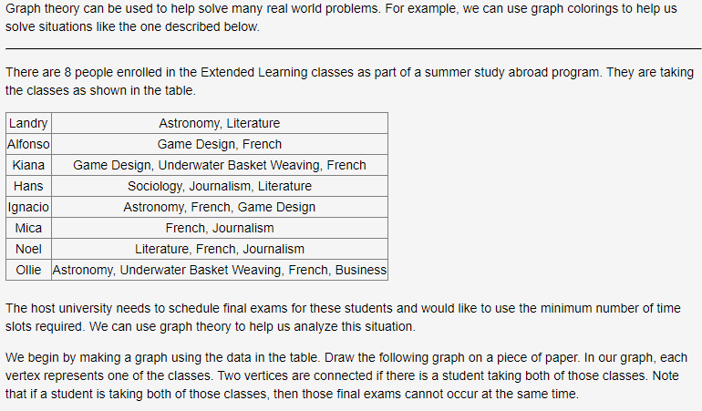Screen dimensions: 702x411
Task: Click the 'Astronomy, Literature' class cell
Action: click(220, 123)
